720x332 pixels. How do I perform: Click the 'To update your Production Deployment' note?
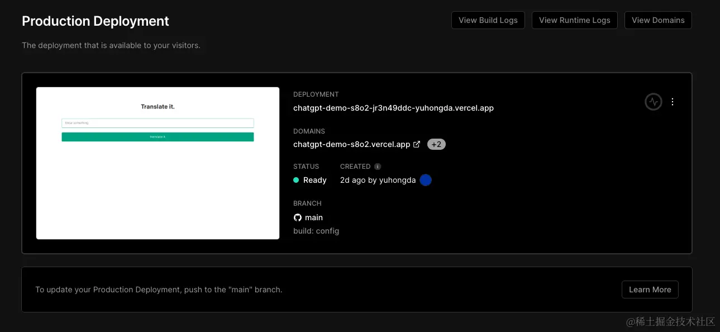pyautogui.click(x=159, y=290)
